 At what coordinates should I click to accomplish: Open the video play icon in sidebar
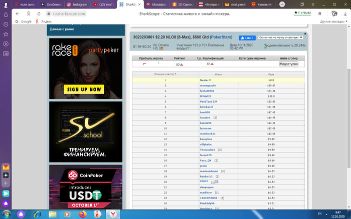6,44
